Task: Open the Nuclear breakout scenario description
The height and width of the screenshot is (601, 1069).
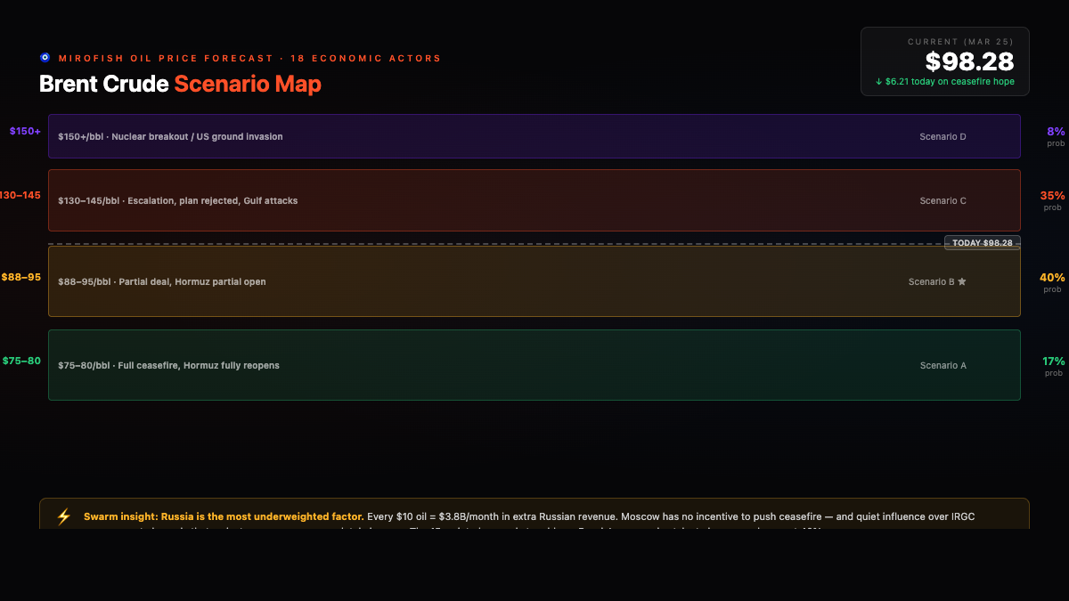Action: click(170, 137)
